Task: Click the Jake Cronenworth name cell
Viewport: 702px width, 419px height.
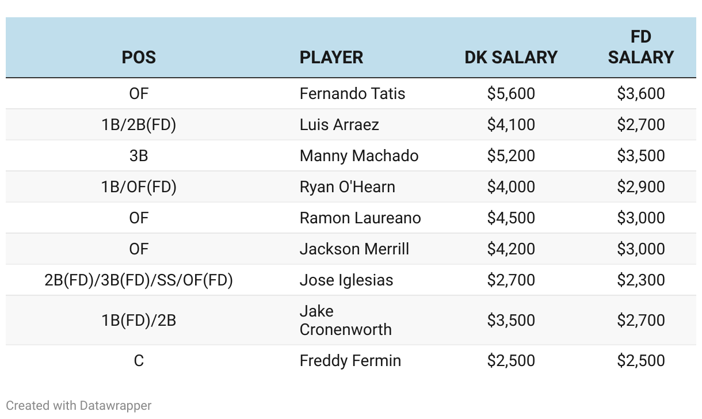Action: pos(345,320)
